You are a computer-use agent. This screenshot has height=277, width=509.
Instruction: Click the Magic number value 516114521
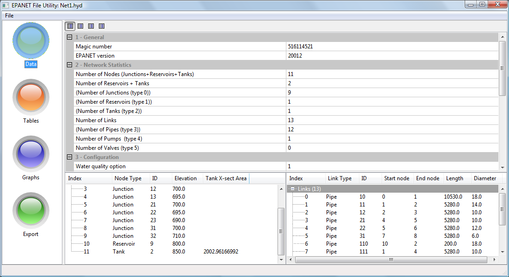[x=300, y=47]
